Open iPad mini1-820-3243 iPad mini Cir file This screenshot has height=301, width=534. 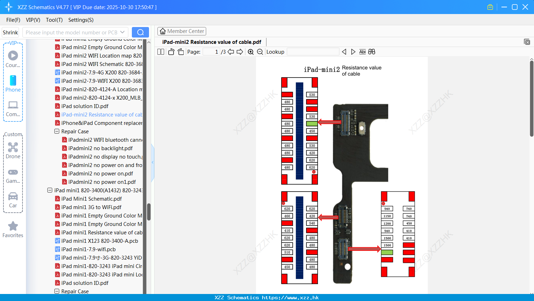[99, 266]
